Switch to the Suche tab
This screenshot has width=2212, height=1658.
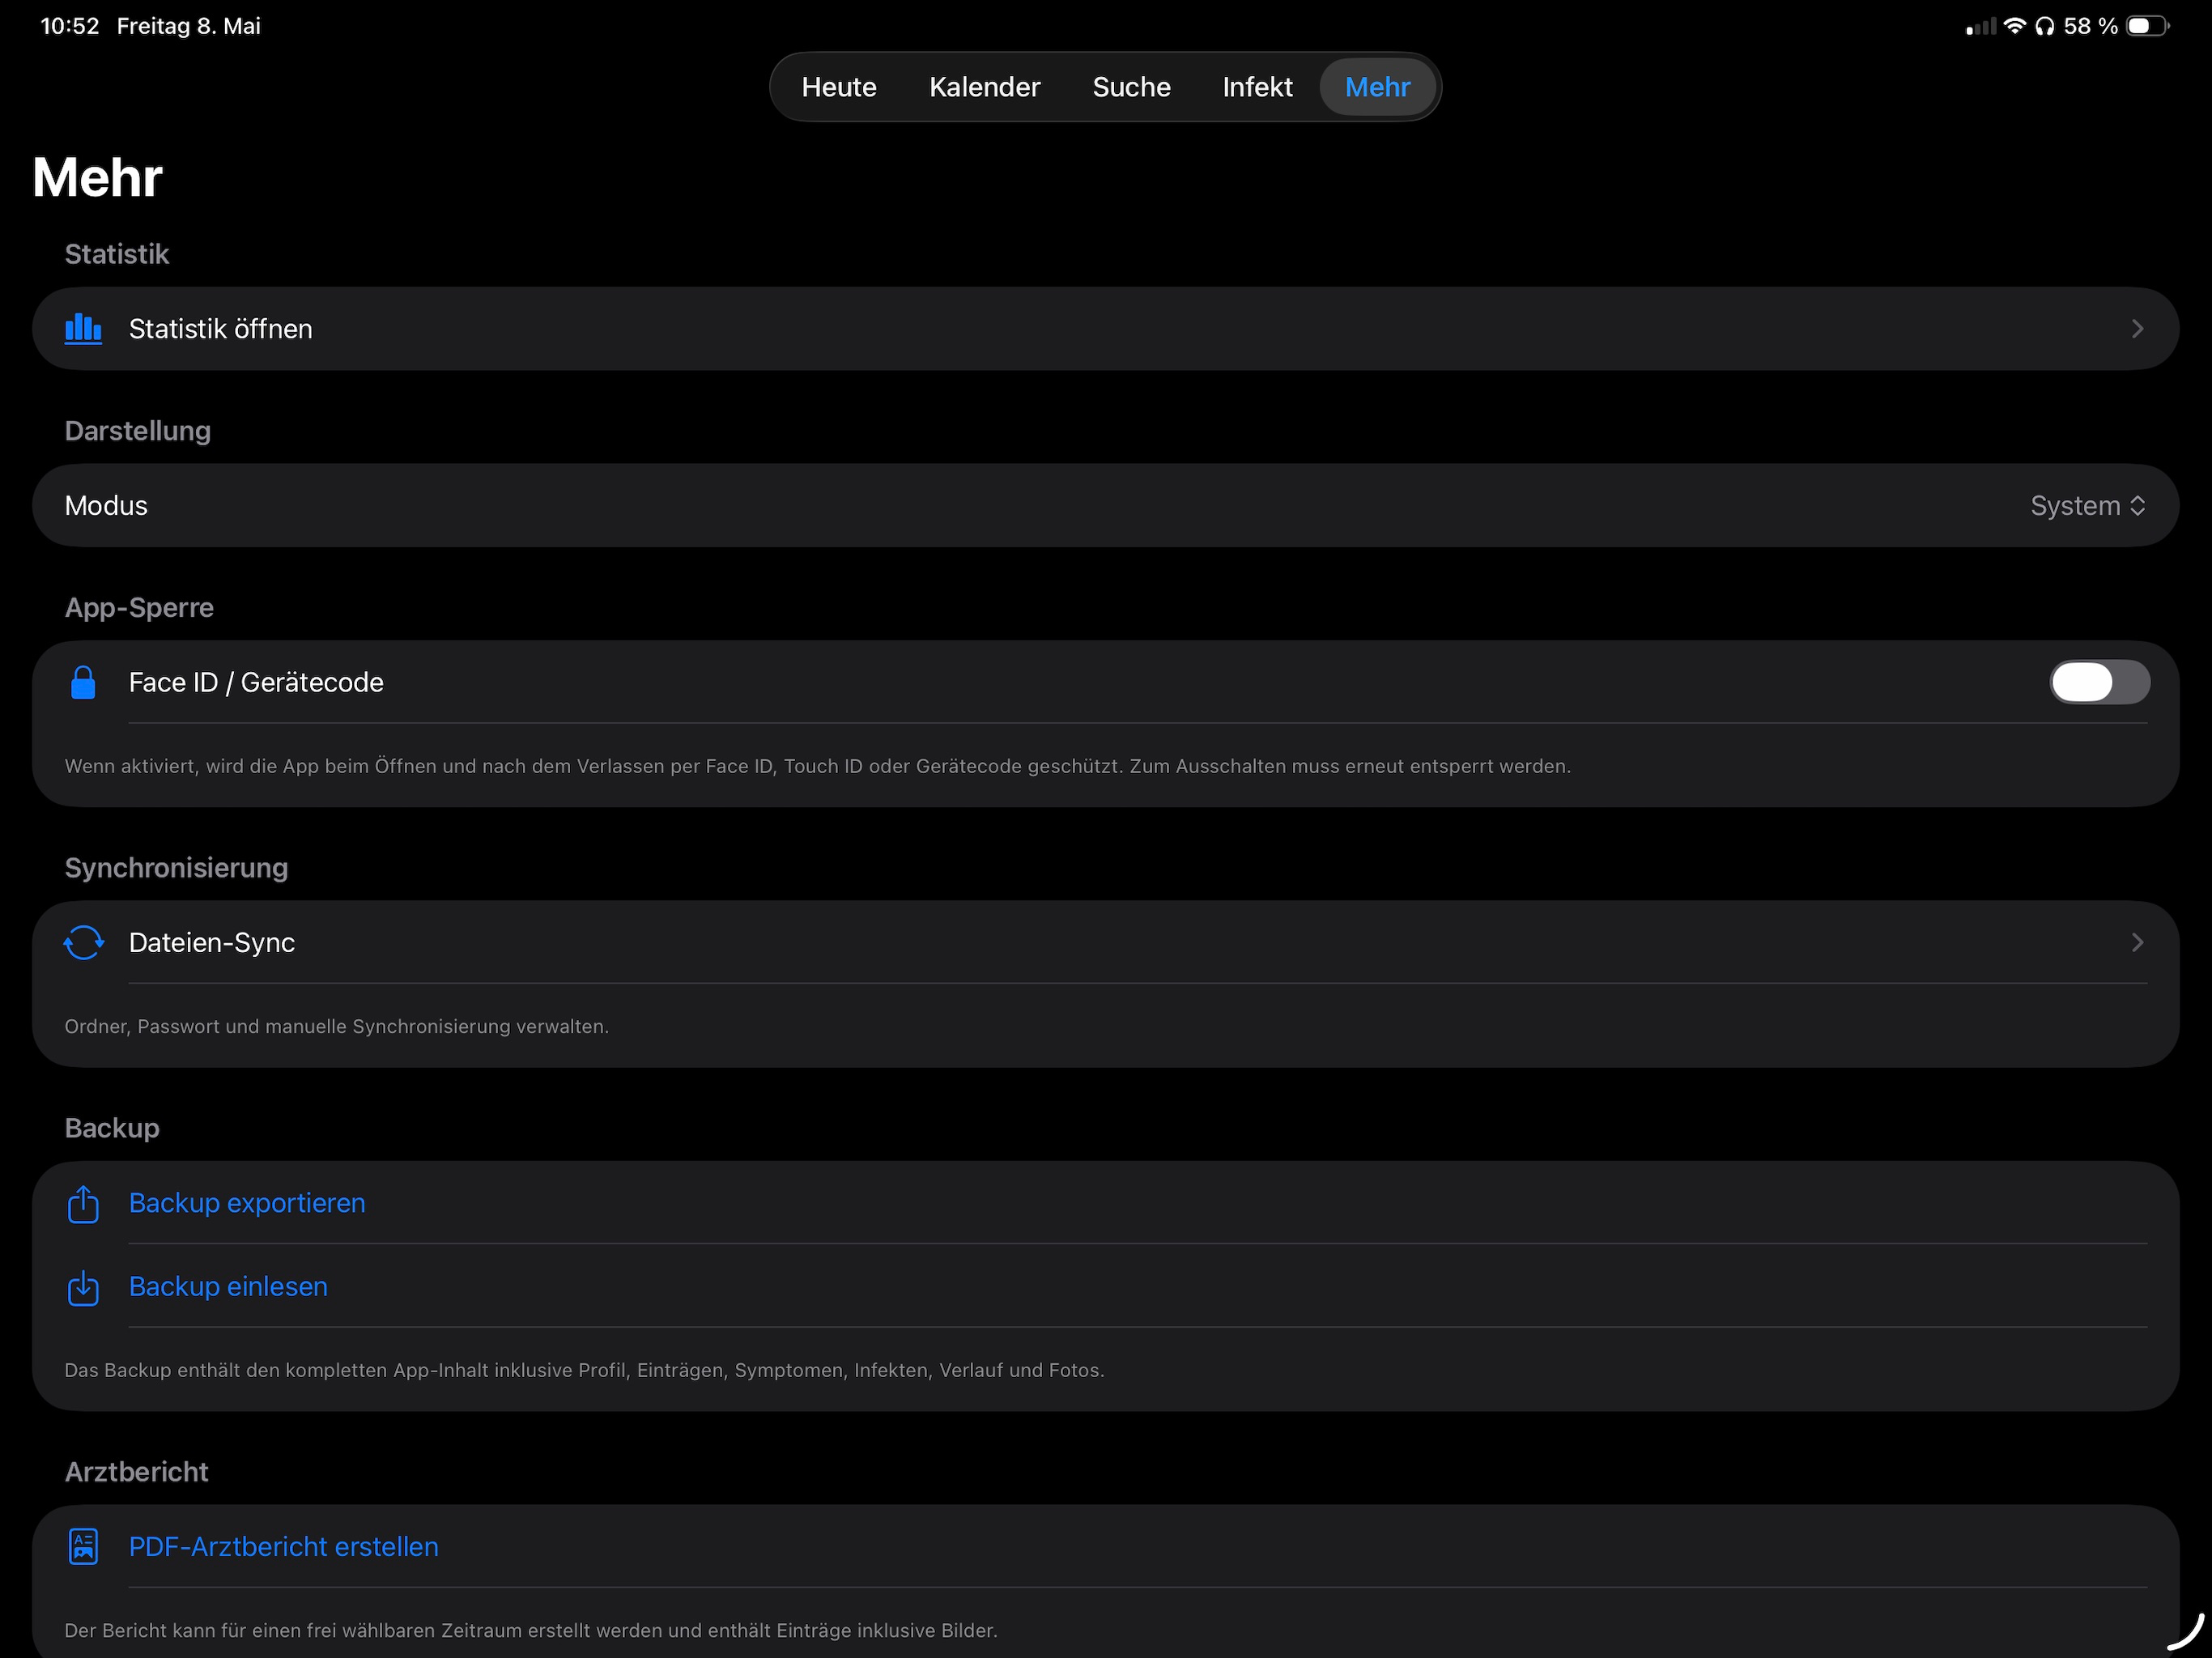[x=1131, y=87]
